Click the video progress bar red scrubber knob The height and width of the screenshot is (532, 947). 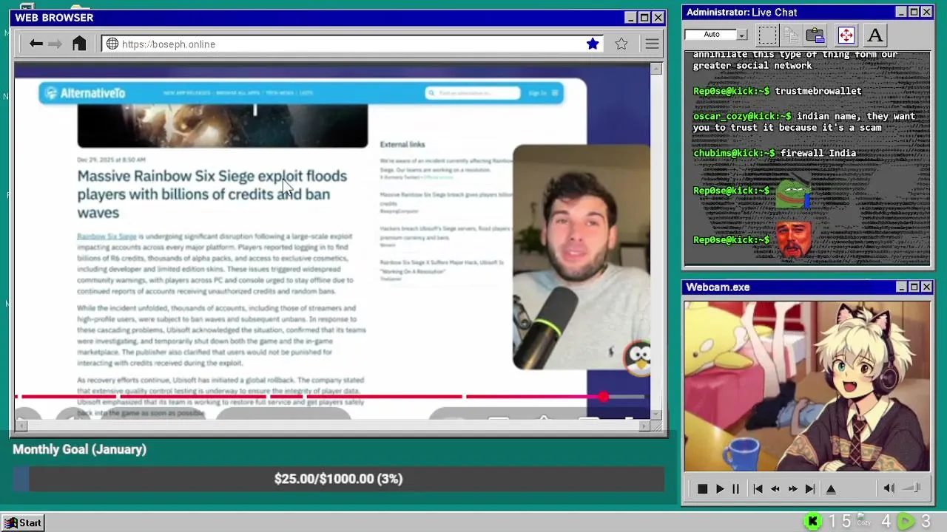click(x=604, y=397)
